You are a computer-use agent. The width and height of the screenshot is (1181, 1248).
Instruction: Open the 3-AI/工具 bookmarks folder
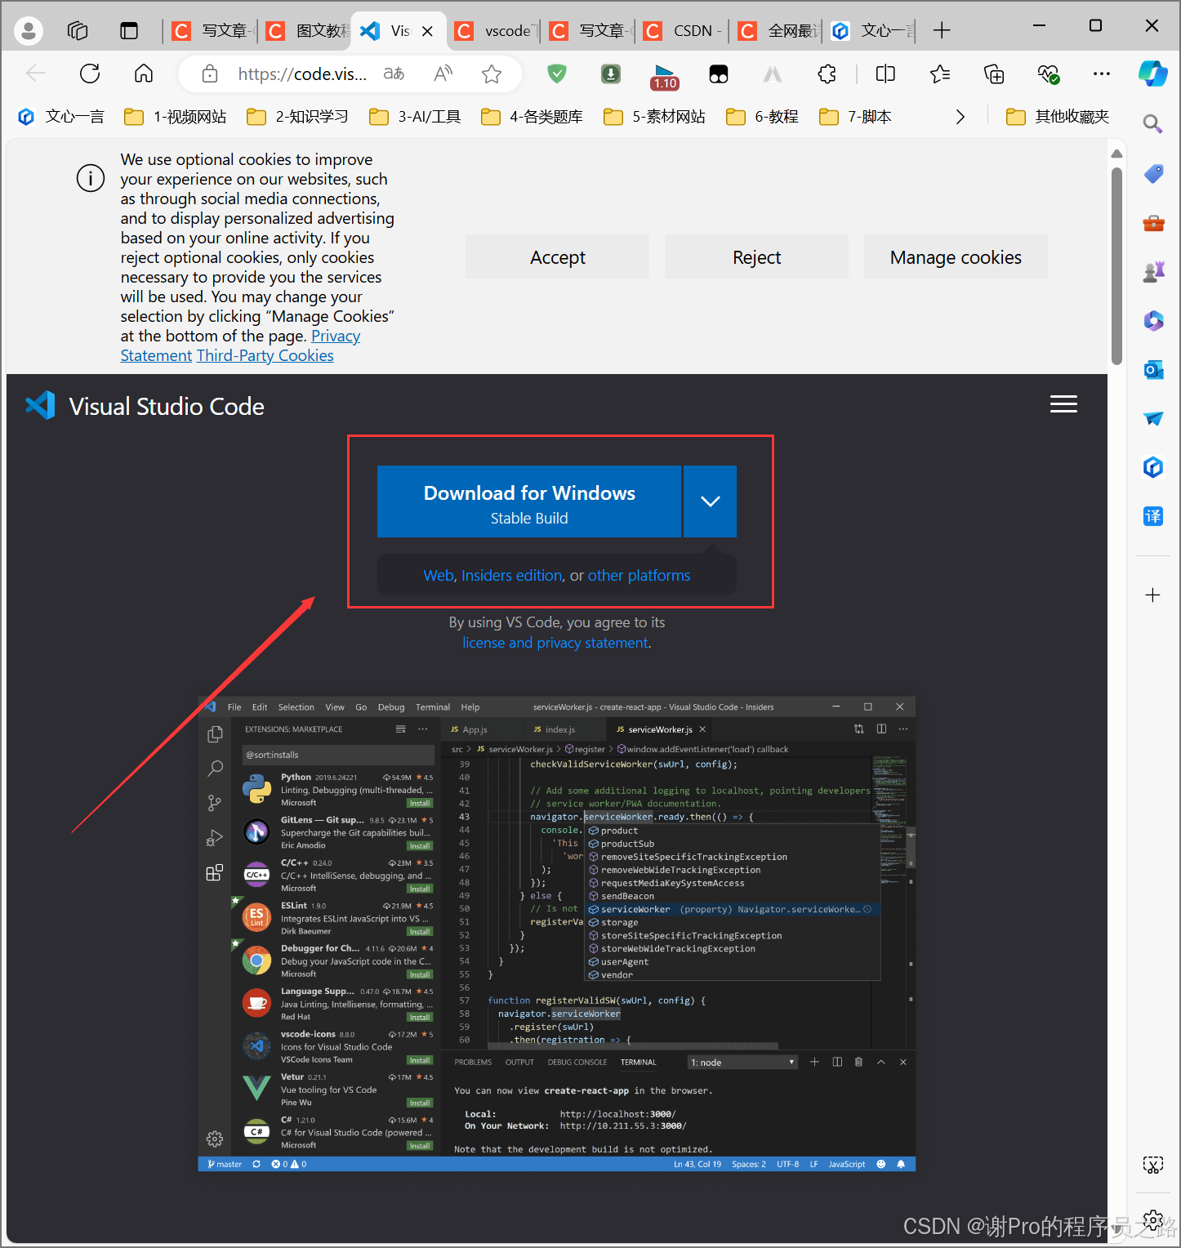(x=415, y=117)
